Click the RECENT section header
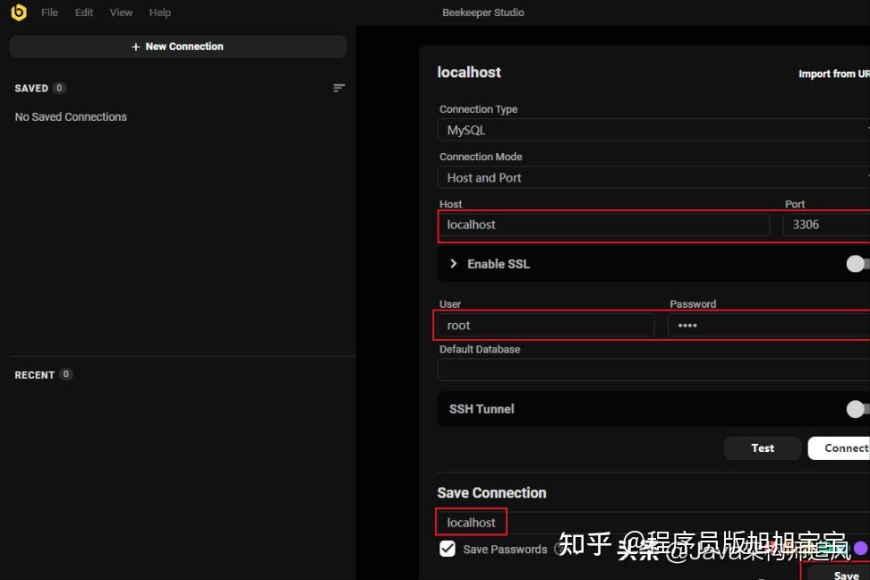The image size is (870, 580). 34,375
